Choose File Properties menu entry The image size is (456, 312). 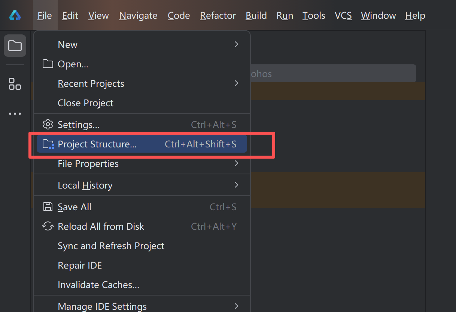click(142, 163)
